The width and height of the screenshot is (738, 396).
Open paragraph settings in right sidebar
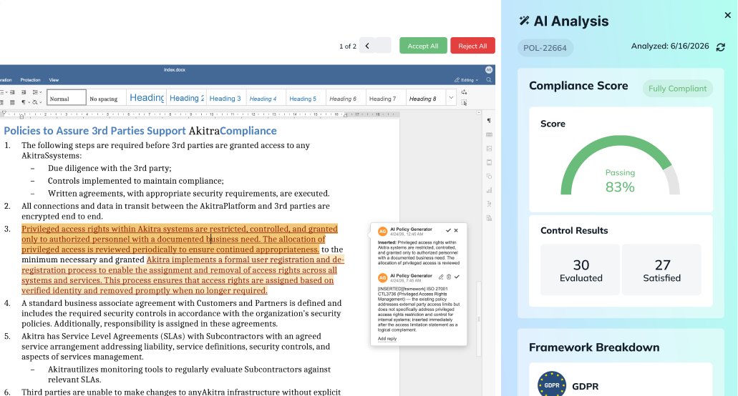click(489, 121)
